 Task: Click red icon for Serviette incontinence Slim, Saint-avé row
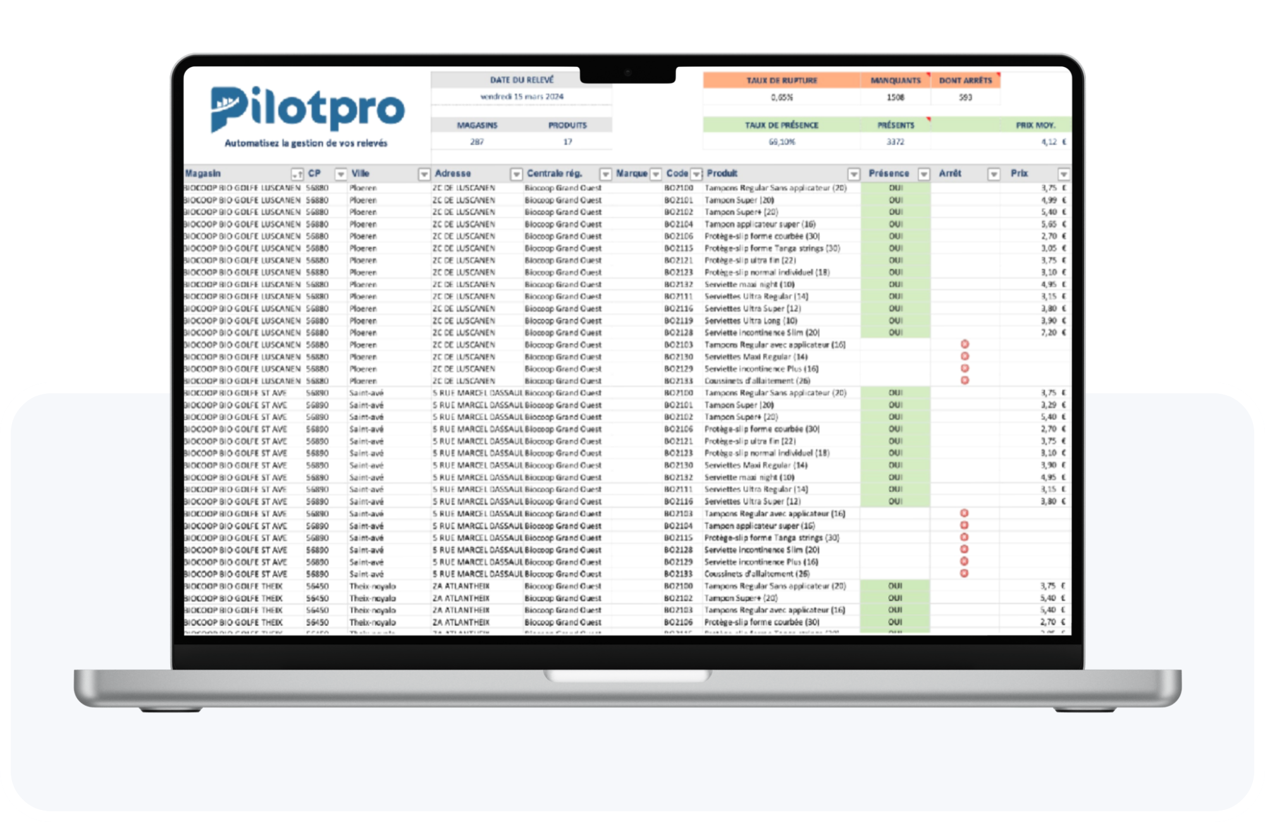click(965, 549)
